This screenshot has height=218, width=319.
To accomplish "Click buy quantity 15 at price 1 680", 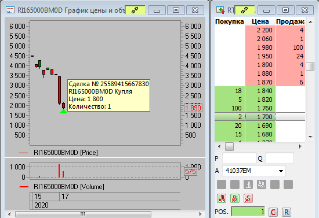I will (x=230, y=134).
